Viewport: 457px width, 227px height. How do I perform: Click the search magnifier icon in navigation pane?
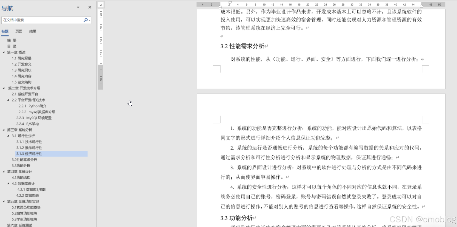(85, 20)
